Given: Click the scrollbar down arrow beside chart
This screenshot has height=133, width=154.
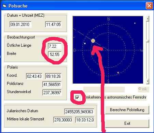Looking at the screenshot, I should [x=148, y=81].
